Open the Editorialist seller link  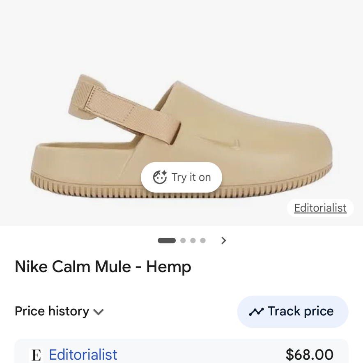(83, 355)
